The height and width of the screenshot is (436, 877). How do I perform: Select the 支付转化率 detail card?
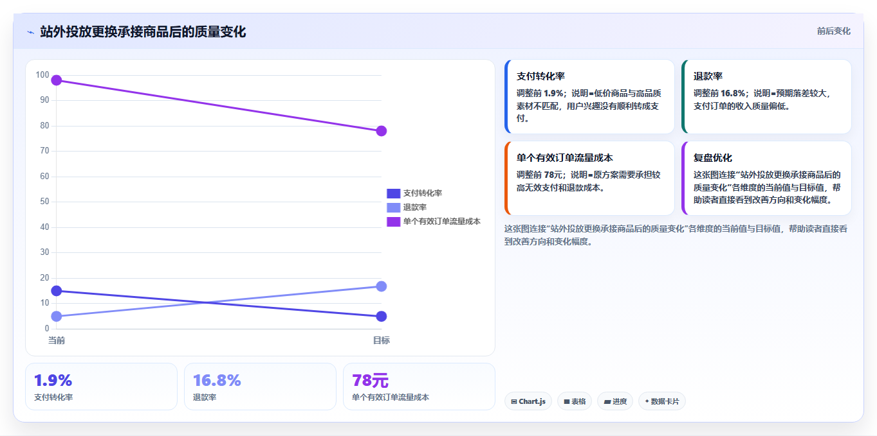589,97
